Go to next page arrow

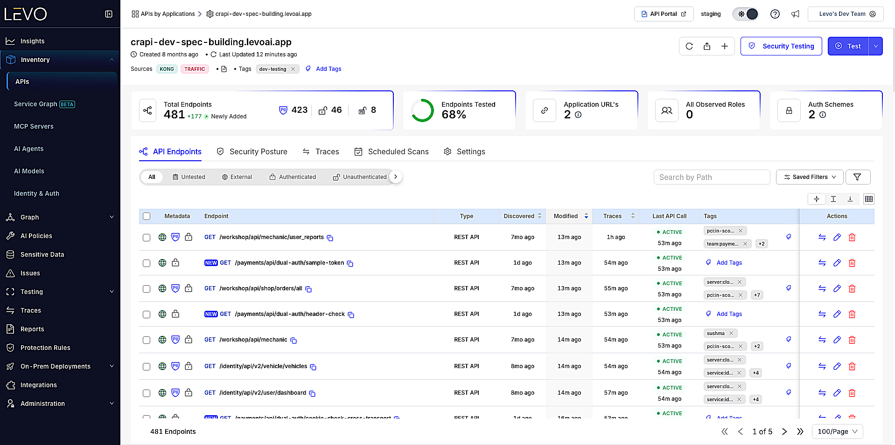click(784, 431)
